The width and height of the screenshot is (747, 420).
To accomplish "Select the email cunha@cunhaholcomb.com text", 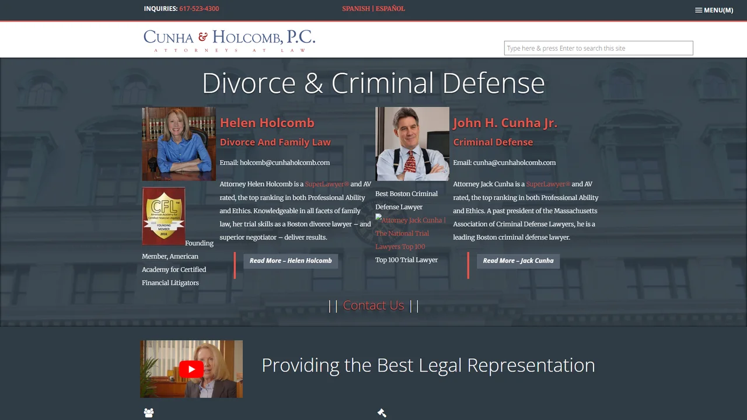I will [514, 163].
